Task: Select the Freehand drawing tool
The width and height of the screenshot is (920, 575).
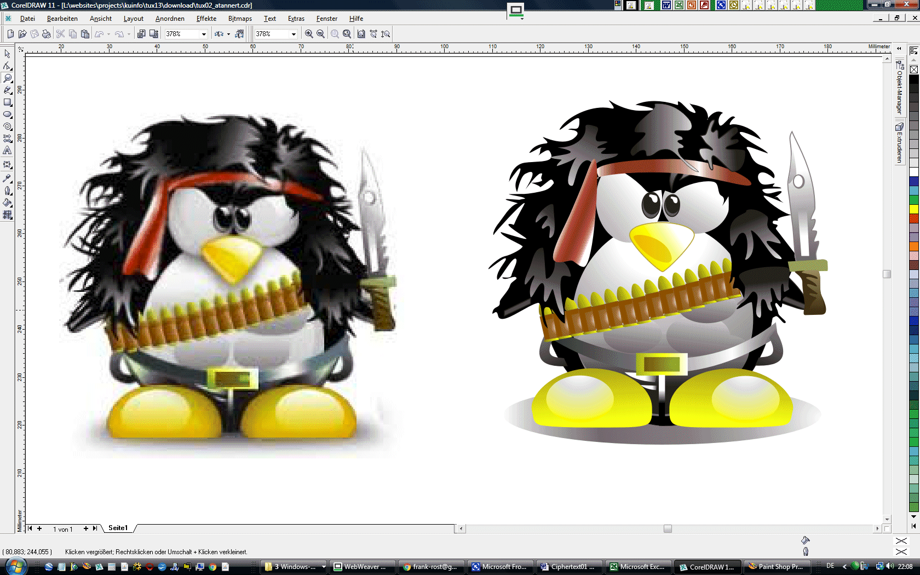Action: [x=7, y=90]
